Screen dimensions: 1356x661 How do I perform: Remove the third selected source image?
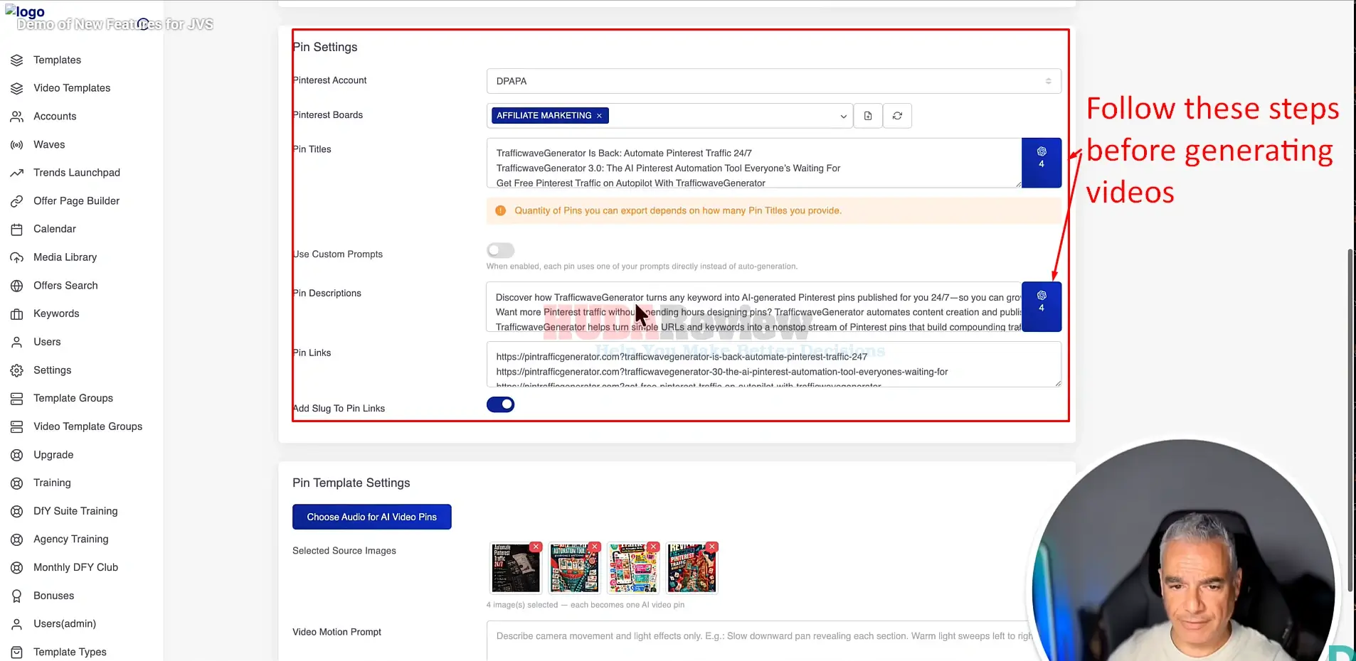click(x=653, y=547)
